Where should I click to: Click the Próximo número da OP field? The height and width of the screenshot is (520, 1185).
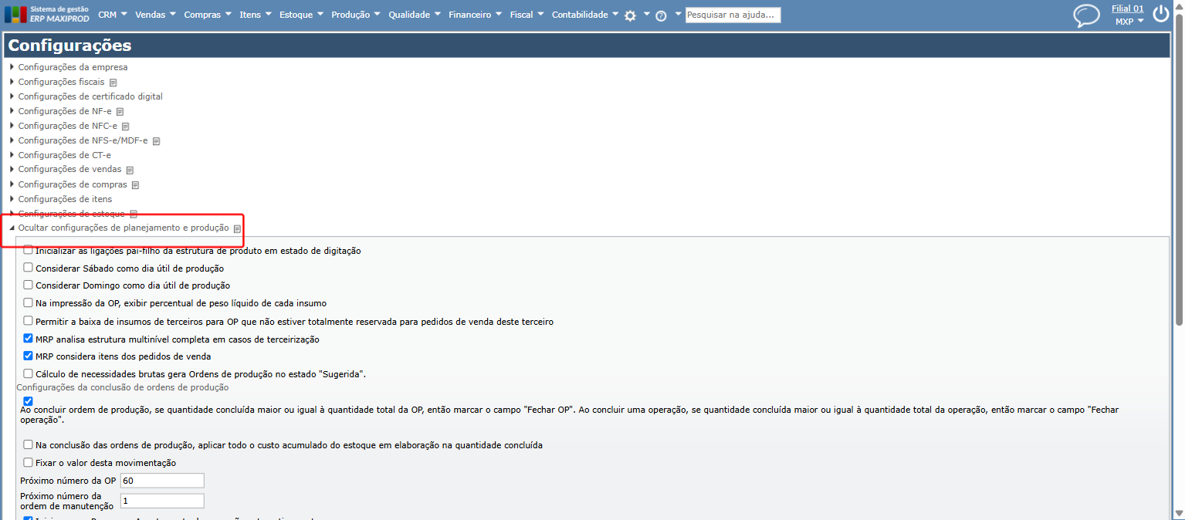coord(161,481)
